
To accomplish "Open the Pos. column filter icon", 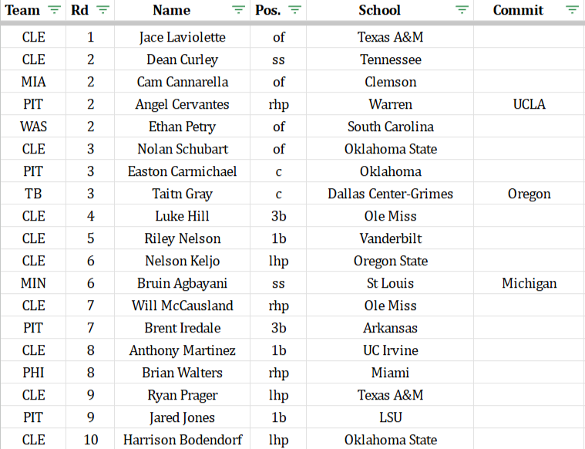I will coord(294,10).
